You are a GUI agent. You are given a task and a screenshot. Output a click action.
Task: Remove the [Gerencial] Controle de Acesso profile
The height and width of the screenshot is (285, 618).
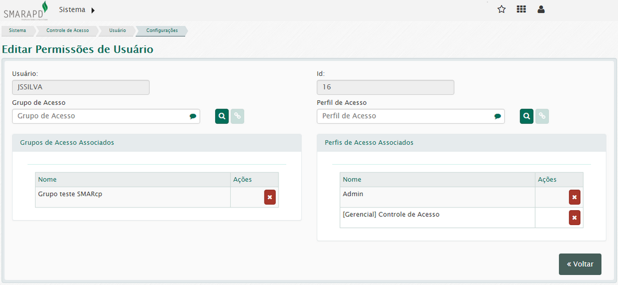574,218
